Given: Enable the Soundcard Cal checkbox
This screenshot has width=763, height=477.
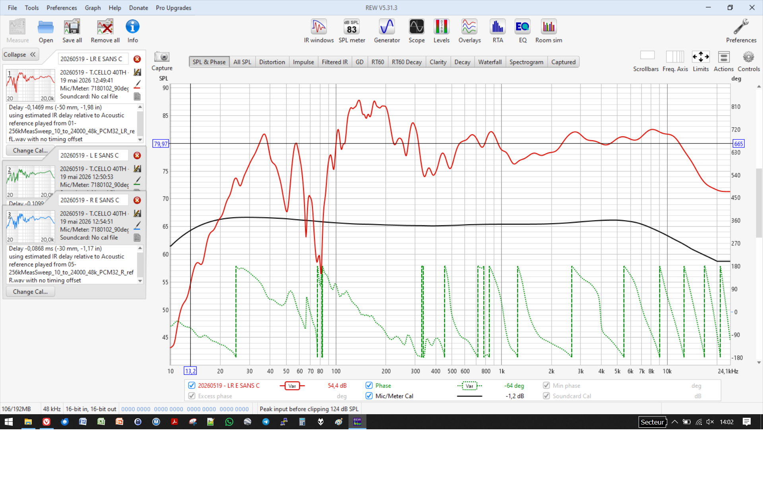Looking at the screenshot, I should pyautogui.click(x=546, y=396).
